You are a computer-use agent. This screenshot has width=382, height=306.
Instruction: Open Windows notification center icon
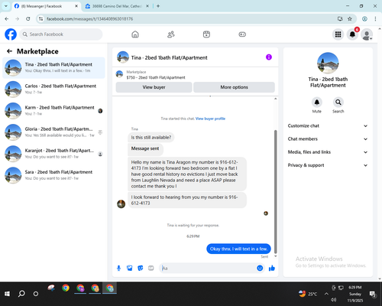click(x=373, y=295)
